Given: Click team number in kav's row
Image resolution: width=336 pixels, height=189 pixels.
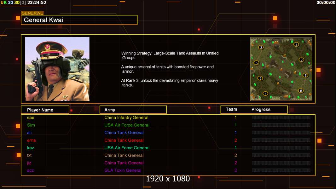Looking at the screenshot, I should pyautogui.click(x=235, y=148).
